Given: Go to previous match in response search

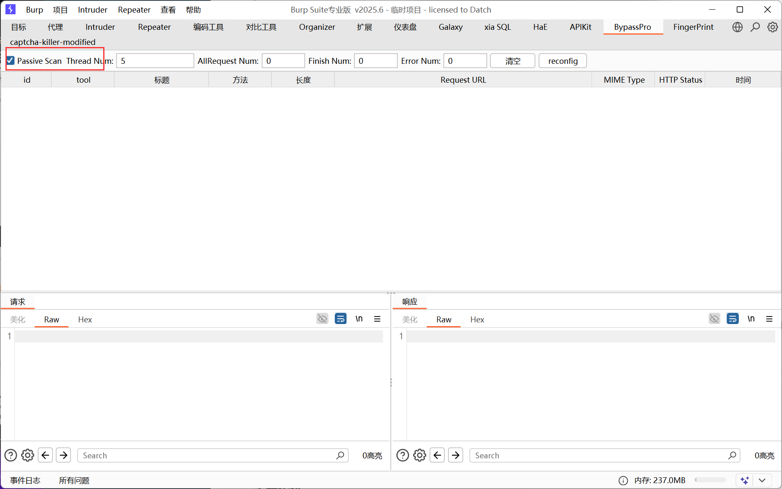Looking at the screenshot, I should (437, 455).
